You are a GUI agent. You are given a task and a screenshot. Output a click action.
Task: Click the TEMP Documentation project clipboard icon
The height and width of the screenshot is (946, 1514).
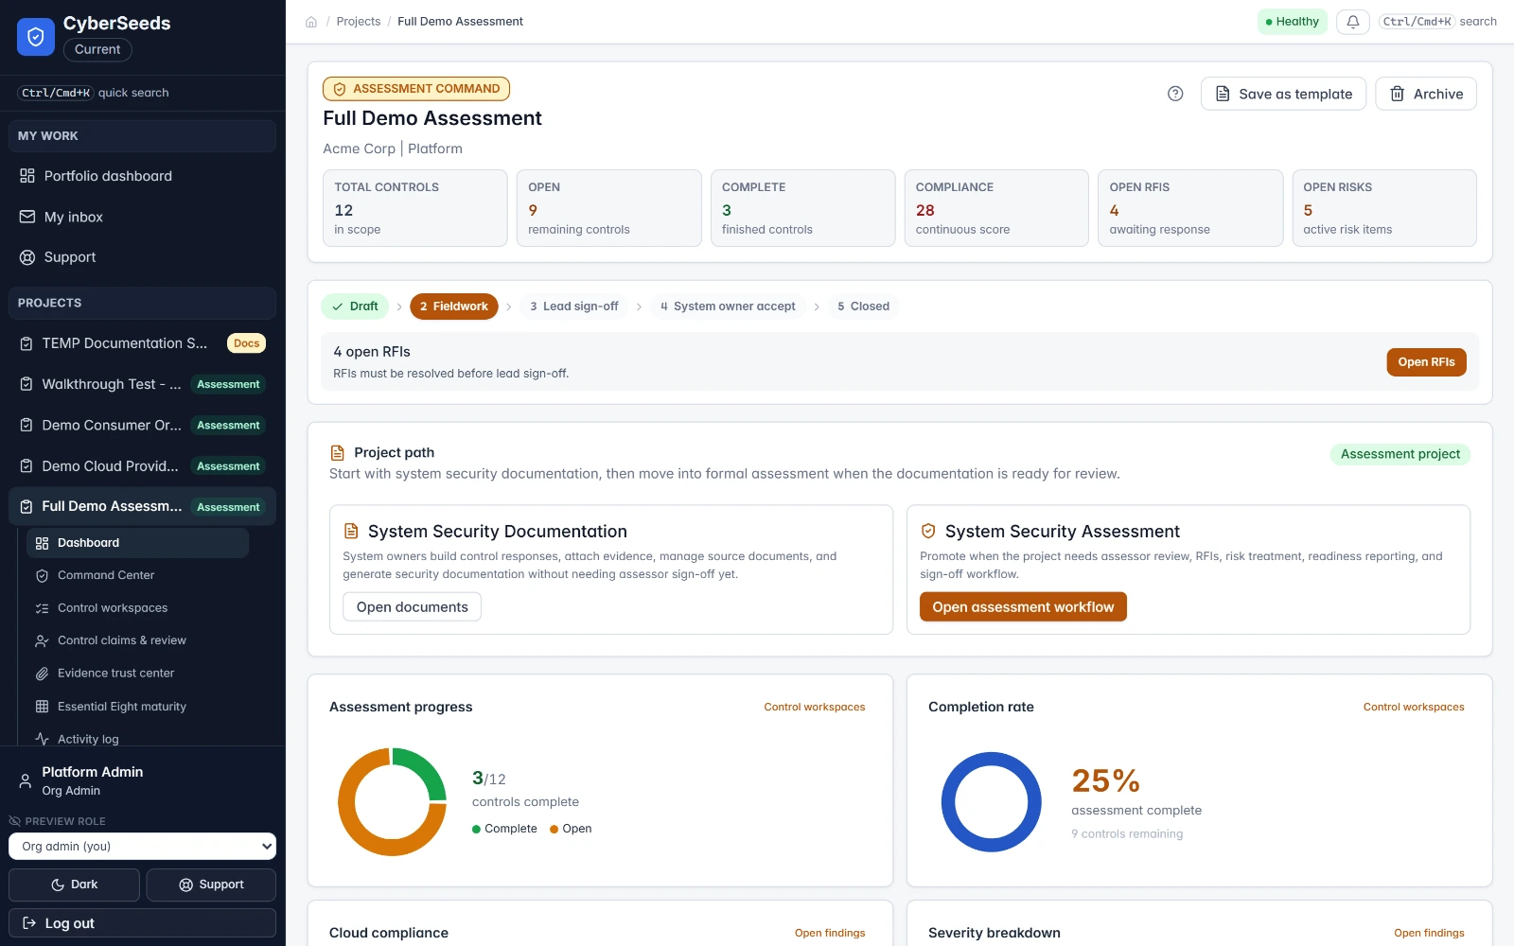26,343
